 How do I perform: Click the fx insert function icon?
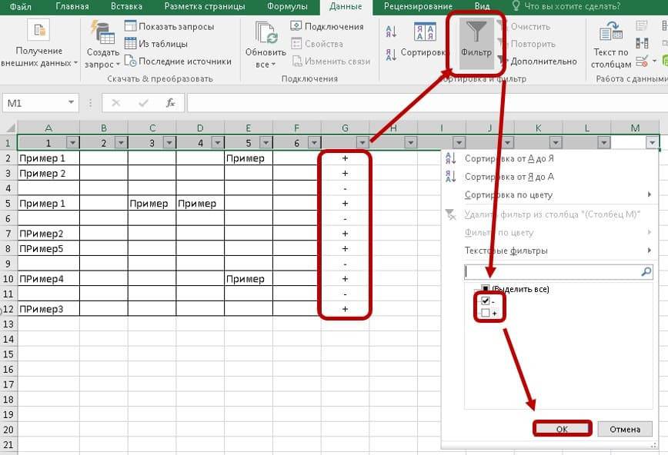pos(170,103)
